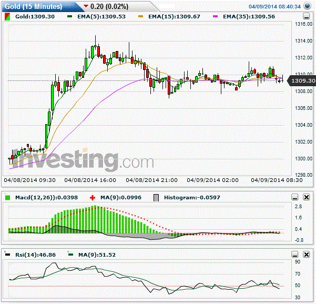Click the MACD 2.8 scale value
This screenshot has width=316, height=304.
[x=298, y=206]
